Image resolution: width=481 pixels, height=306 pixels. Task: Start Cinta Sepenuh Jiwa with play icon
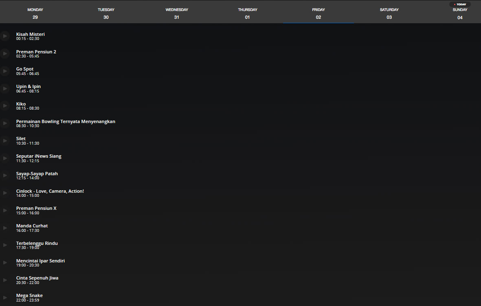5,280
